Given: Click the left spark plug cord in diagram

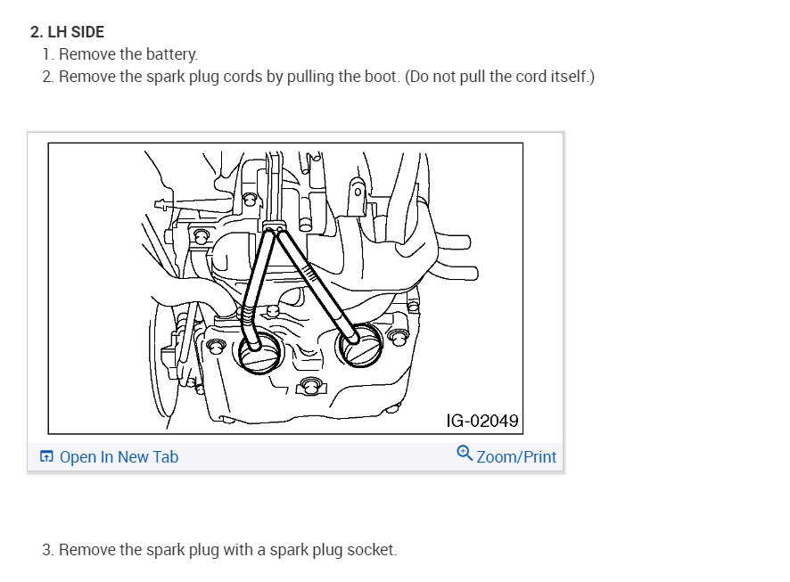Looking at the screenshot, I should click(255, 276).
